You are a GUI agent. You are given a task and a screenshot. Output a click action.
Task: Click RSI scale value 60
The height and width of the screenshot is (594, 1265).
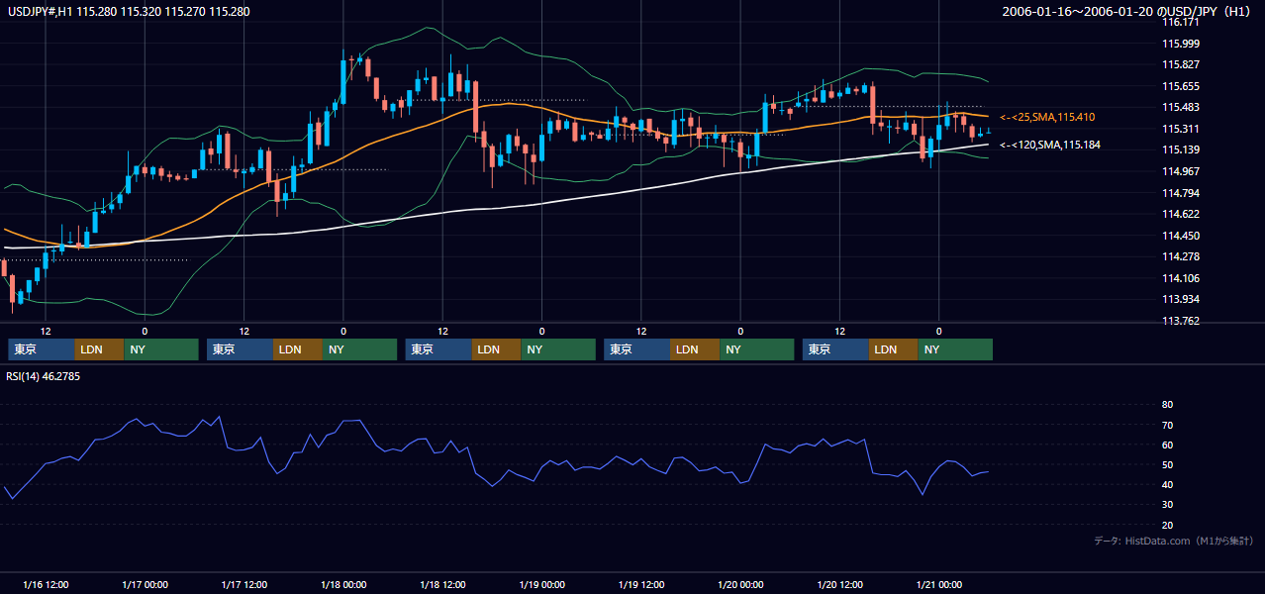tap(1167, 445)
